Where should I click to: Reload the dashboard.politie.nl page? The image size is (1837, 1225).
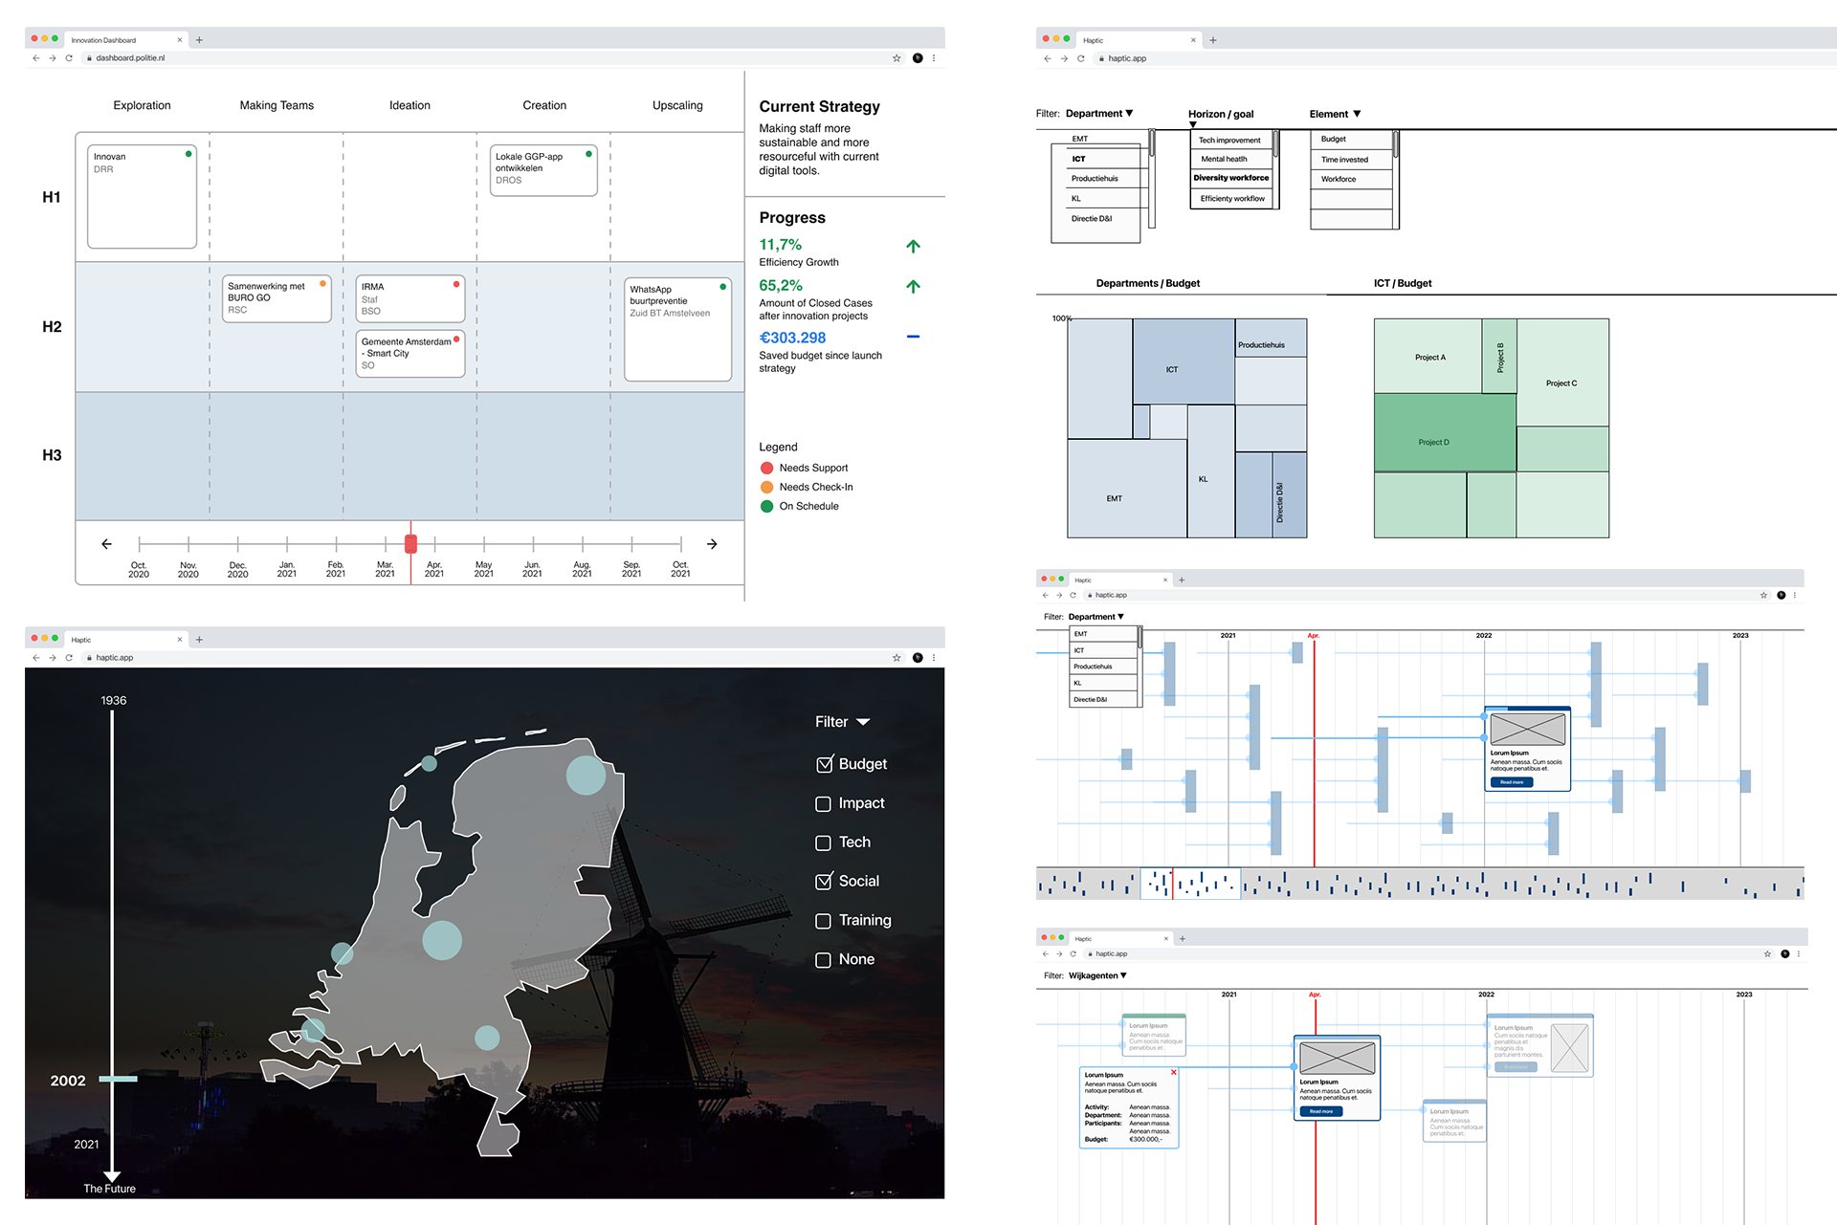(69, 58)
